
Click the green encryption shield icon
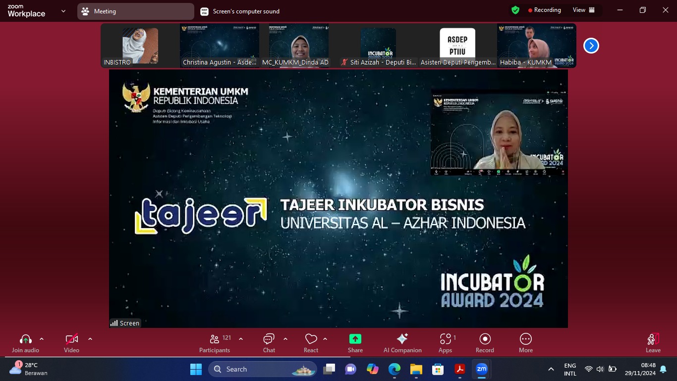pyautogui.click(x=515, y=10)
